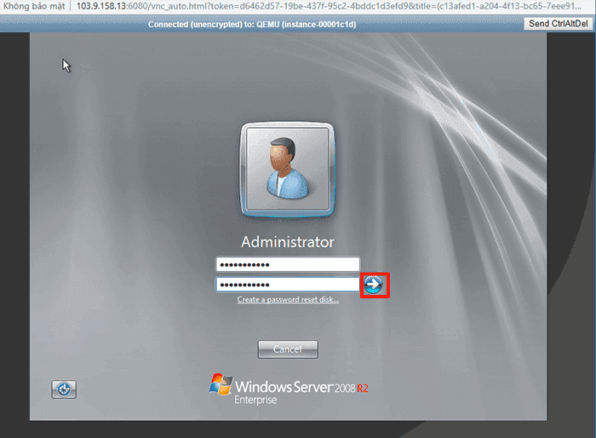
Task: Click the Cancel button
Action: coord(288,349)
